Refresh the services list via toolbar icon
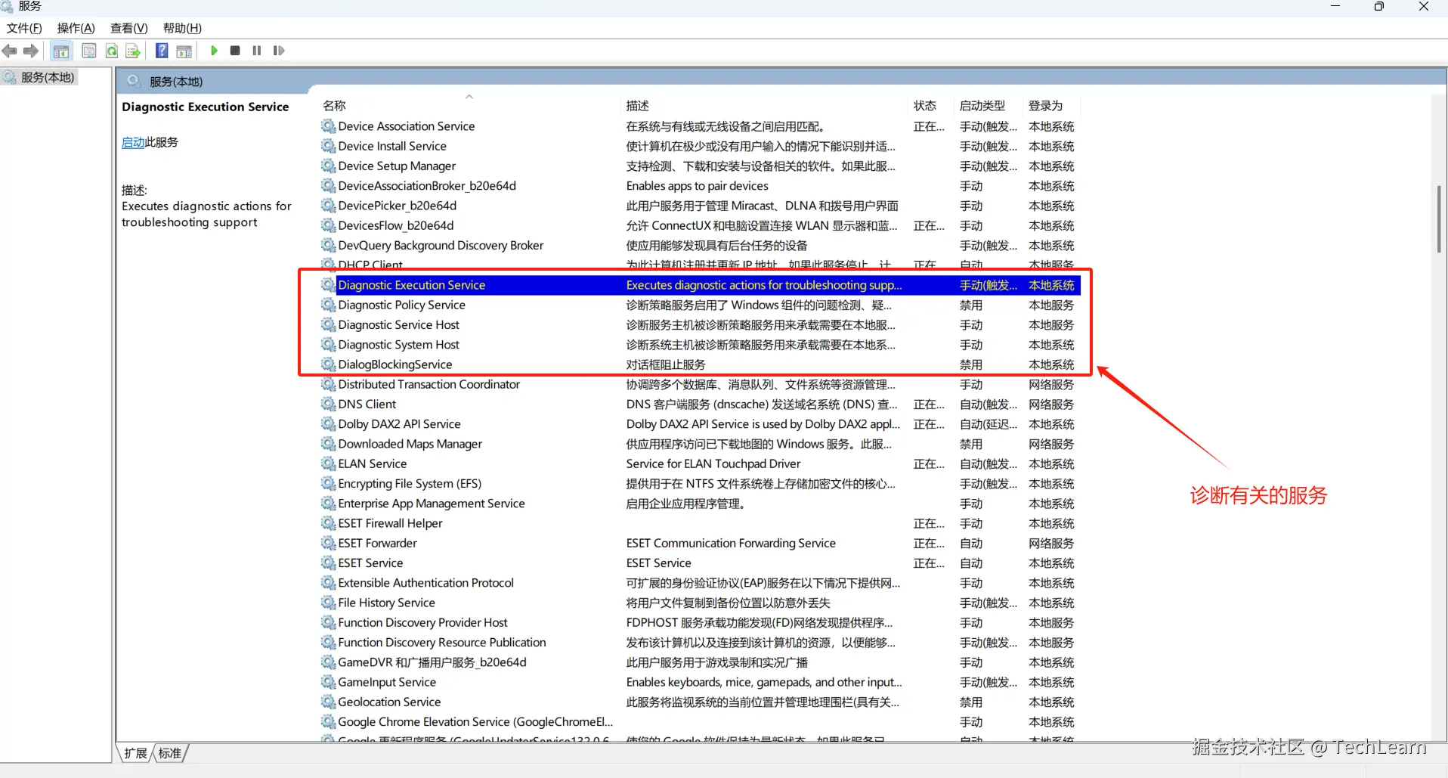The width and height of the screenshot is (1448, 778). [x=112, y=51]
